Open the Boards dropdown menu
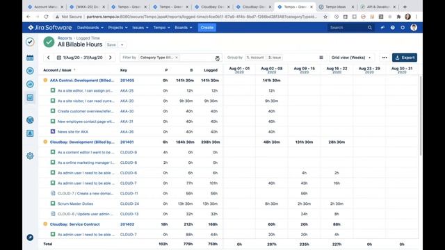This screenshot has height=250, width=445. tap(184, 28)
